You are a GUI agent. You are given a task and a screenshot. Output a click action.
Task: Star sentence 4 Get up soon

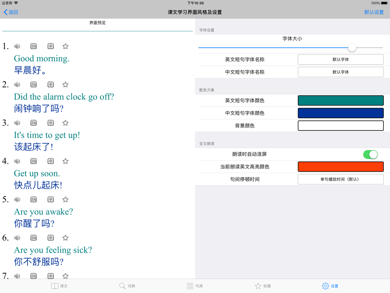66,161
